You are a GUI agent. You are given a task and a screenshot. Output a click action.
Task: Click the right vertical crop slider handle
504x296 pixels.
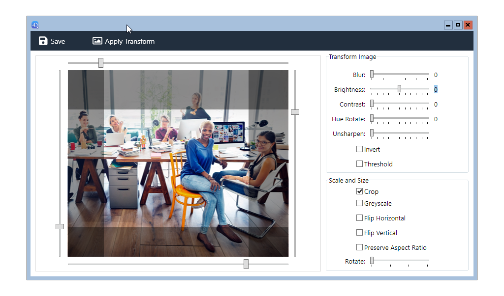(x=295, y=112)
